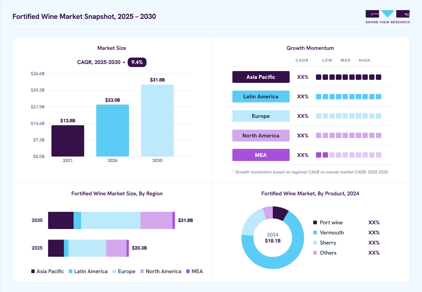
Task: Click the $18.1B donut center value
Action: coord(273,241)
